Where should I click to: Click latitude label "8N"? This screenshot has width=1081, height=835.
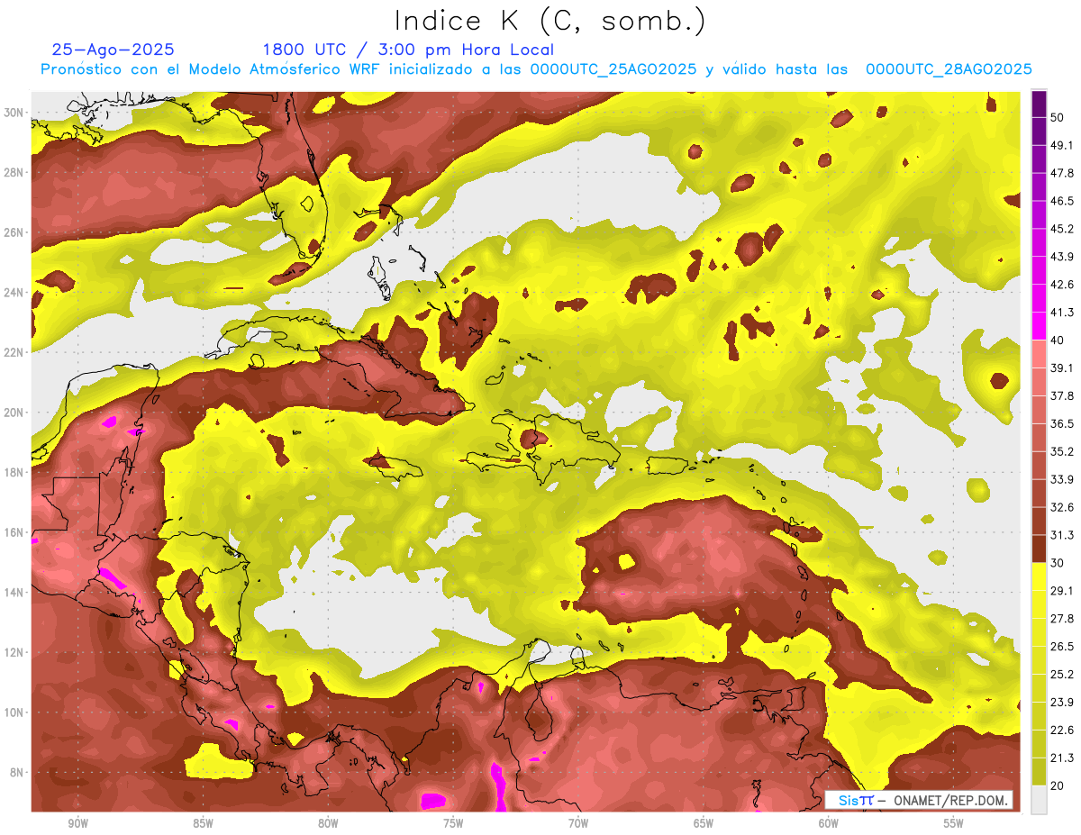click(17, 773)
